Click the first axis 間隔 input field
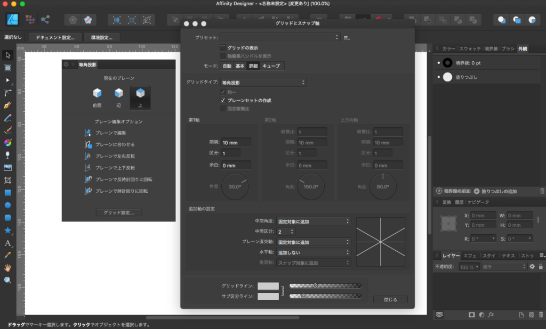The width and height of the screenshot is (546, 329). [x=237, y=143]
